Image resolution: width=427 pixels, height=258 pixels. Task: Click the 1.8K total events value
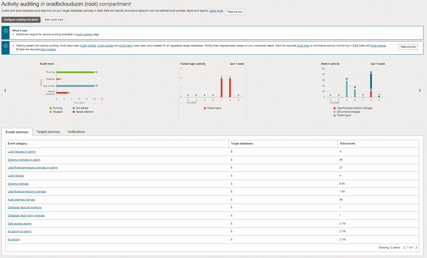pyautogui.click(x=342, y=192)
